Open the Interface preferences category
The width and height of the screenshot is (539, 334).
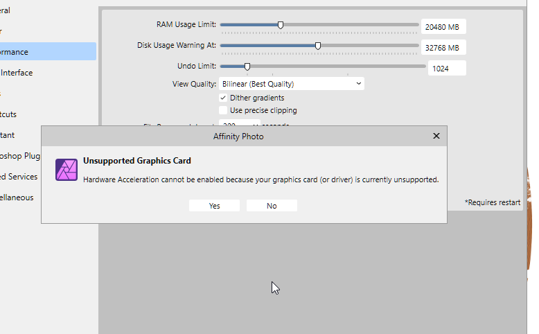pos(17,73)
